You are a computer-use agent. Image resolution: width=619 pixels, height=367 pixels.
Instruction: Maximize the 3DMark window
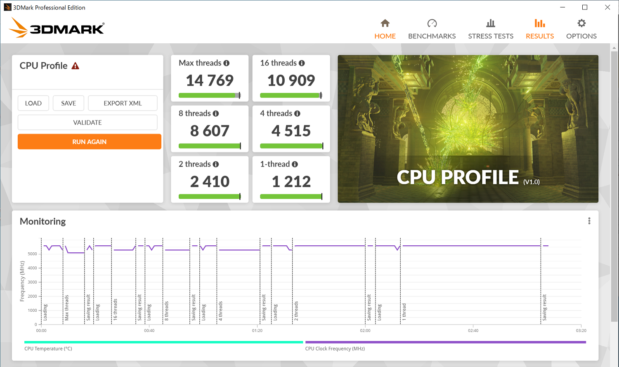[585, 7]
